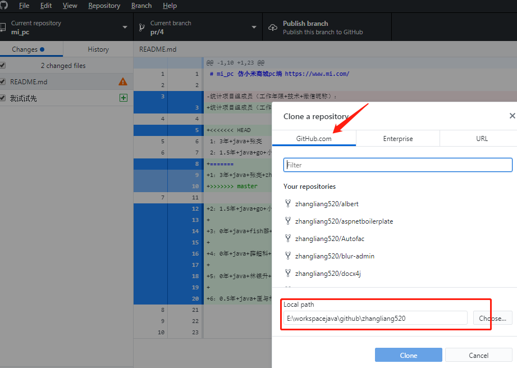Click the Cancel button
This screenshot has width=517, height=368.
(x=478, y=355)
